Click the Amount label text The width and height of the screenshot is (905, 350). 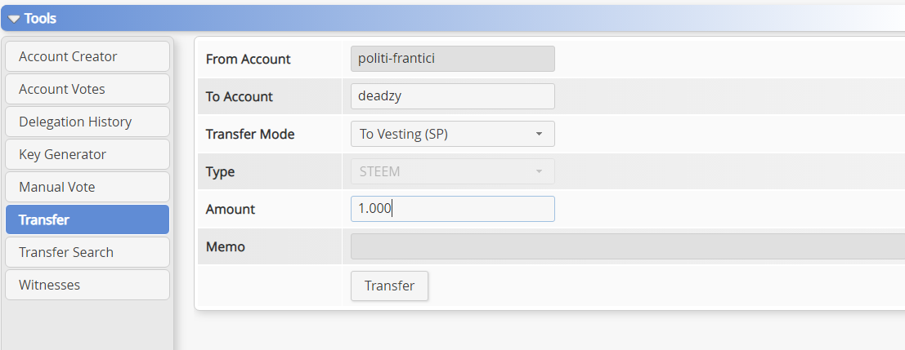[x=231, y=209]
